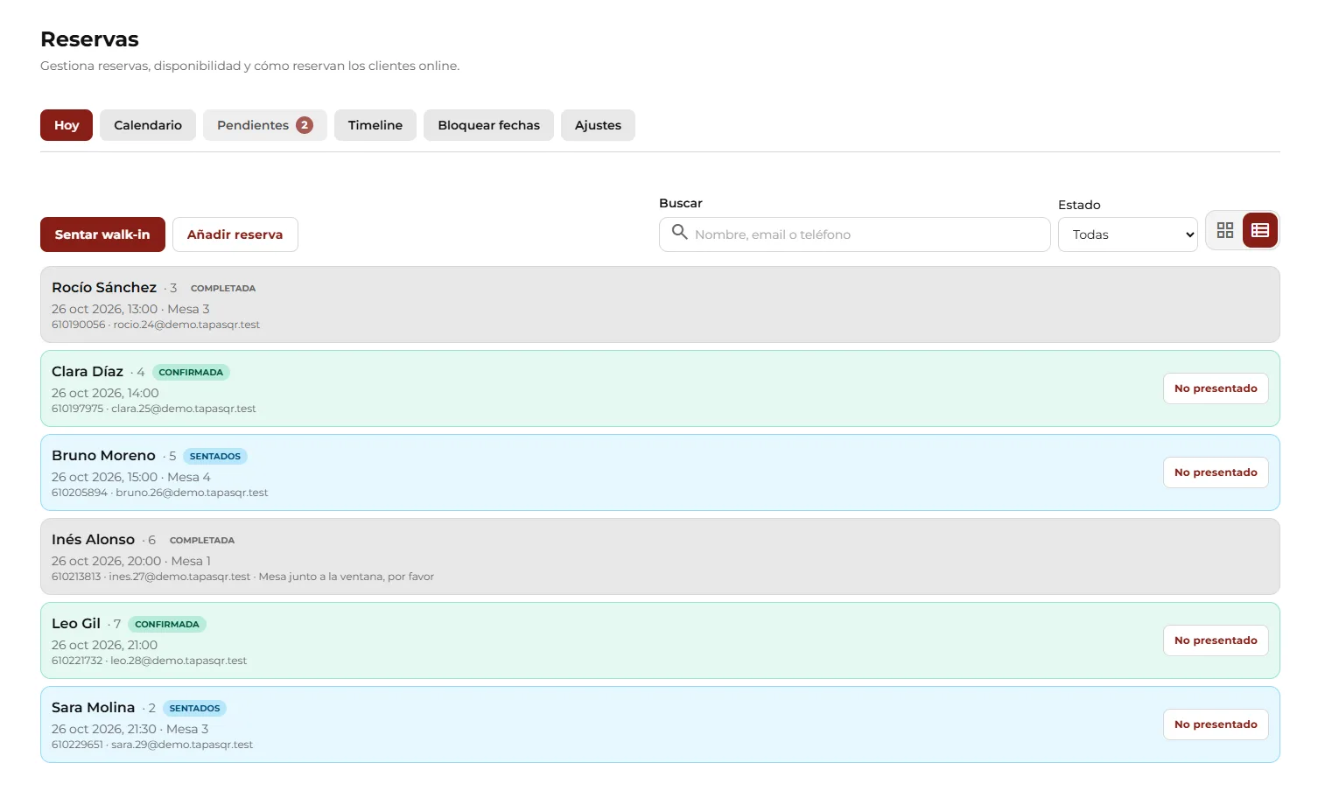The height and width of the screenshot is (798, 1332).
Task: Mark Leo Gil as No presentado
Action: 1216,640
